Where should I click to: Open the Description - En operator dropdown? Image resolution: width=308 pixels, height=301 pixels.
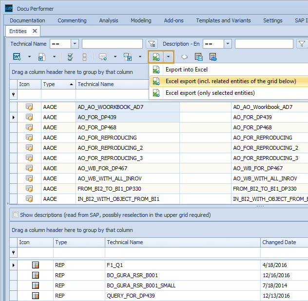click(x=227, y=44)
